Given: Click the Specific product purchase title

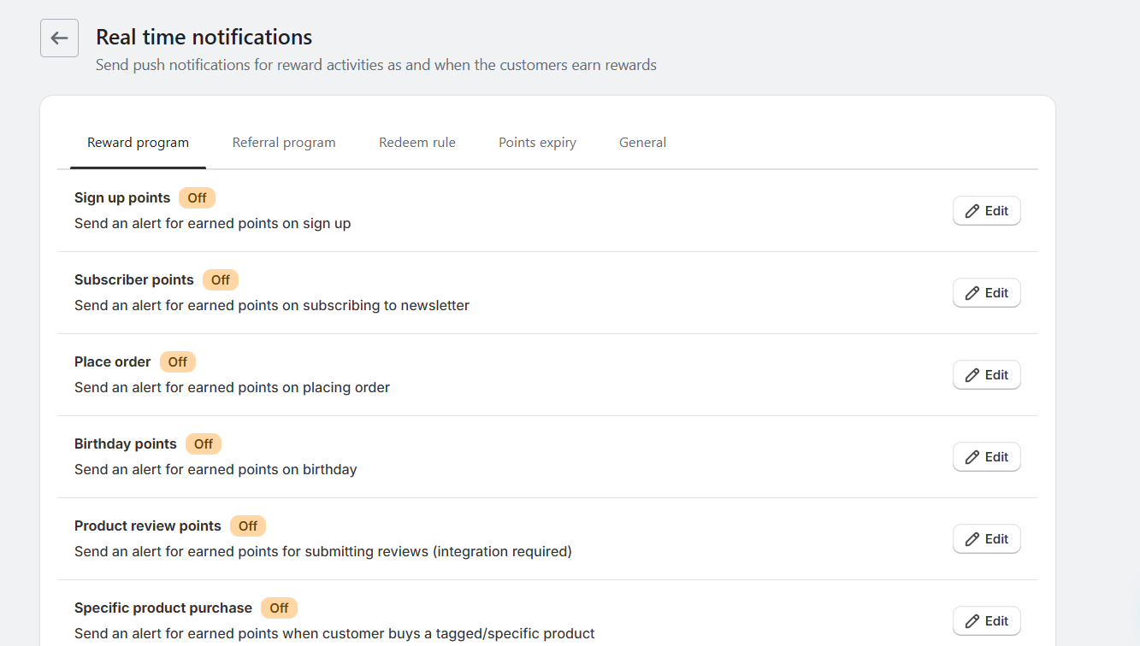Looking at the screenshot, I should point(163,608).
